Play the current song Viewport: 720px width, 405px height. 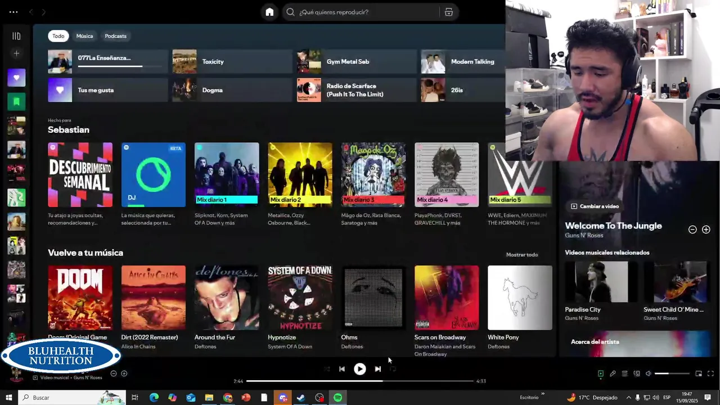359,369
